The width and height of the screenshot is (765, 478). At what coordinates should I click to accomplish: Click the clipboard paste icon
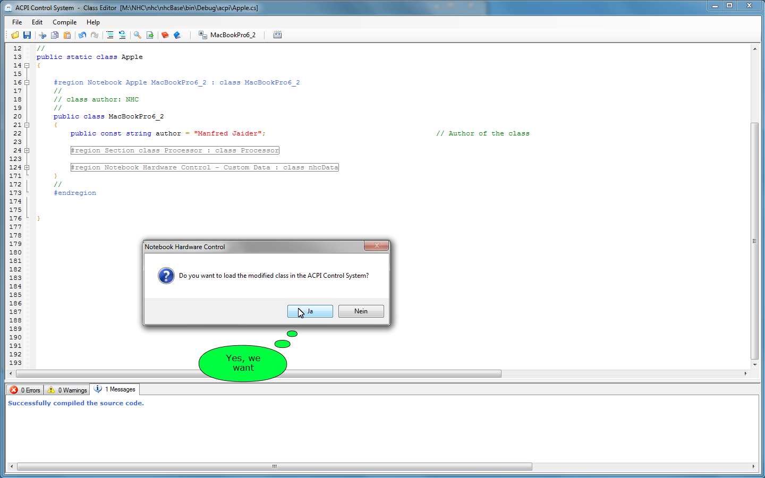(67, 35)
